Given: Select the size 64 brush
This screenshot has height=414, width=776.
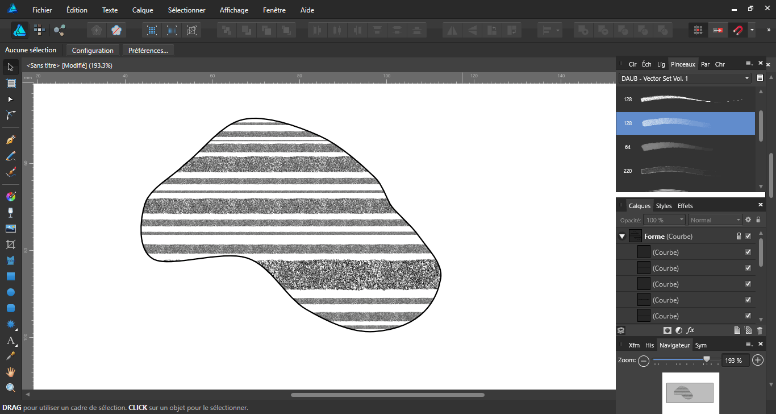Looking at the screenshot, I should (x=686, y=147).
